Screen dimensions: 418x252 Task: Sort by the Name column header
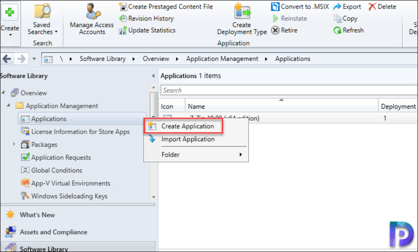(282, 106)
